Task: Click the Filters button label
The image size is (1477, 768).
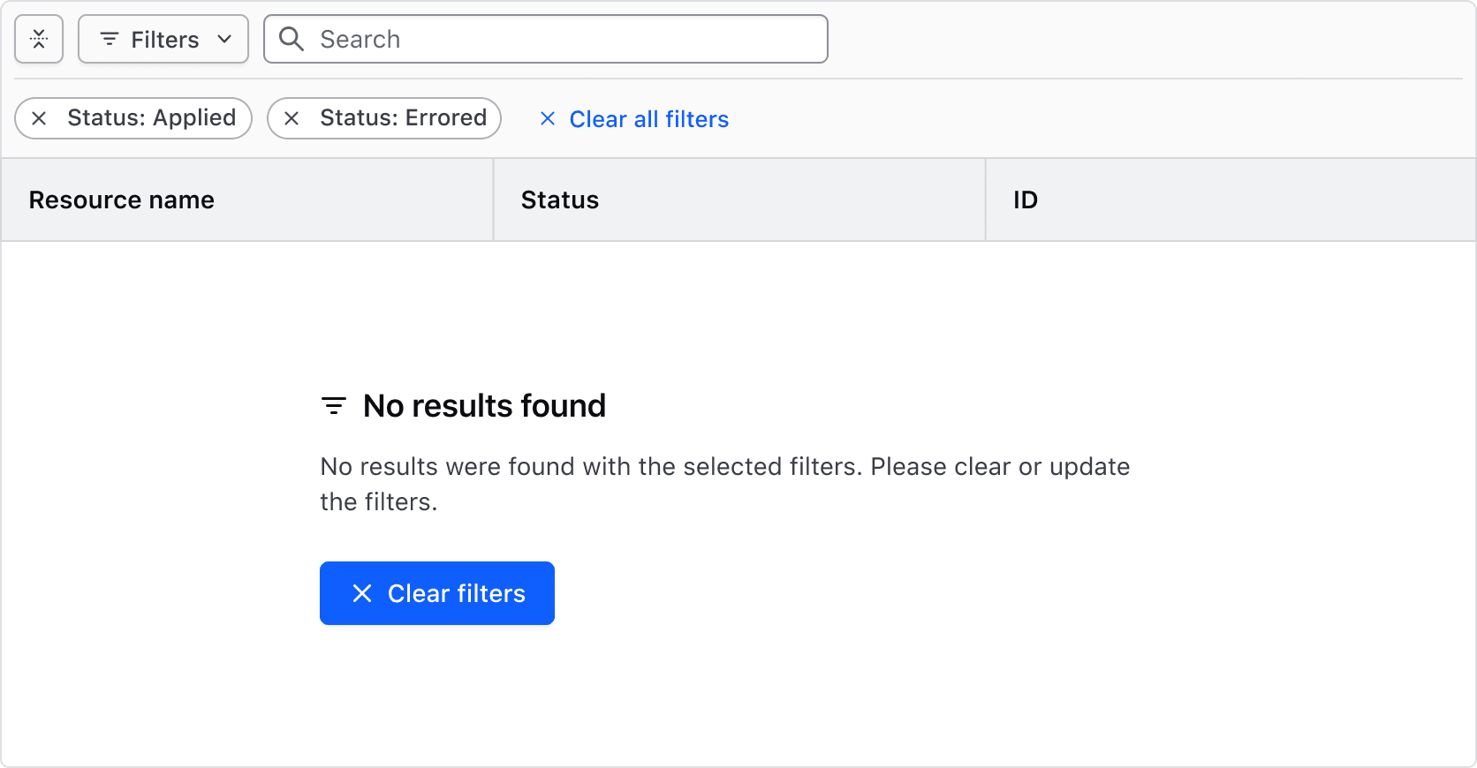Action: [164, 39]
